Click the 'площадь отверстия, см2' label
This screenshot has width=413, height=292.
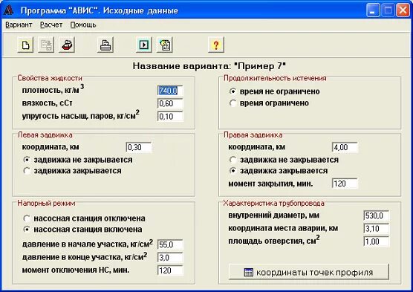pyautogui.click(x=274, y=240)
